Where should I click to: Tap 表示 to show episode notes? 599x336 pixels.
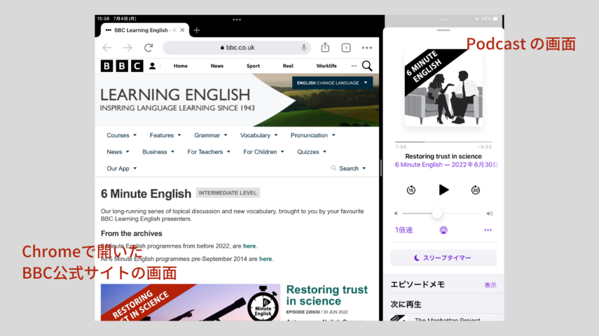(491, 285)
